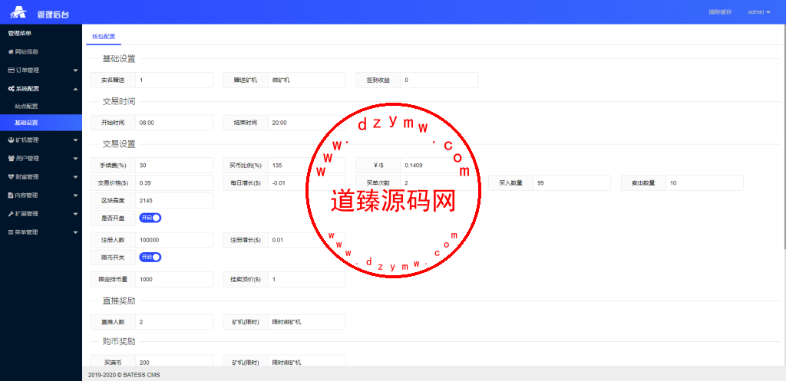Click the home icon beside 网站信息

tap(11, 51)
